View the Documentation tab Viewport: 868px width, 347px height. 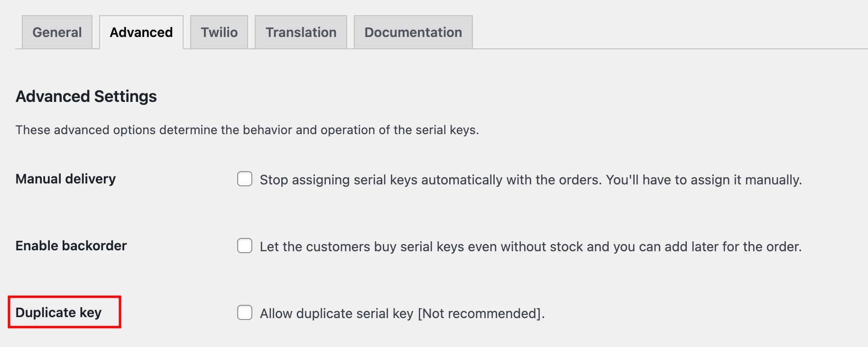412,32
